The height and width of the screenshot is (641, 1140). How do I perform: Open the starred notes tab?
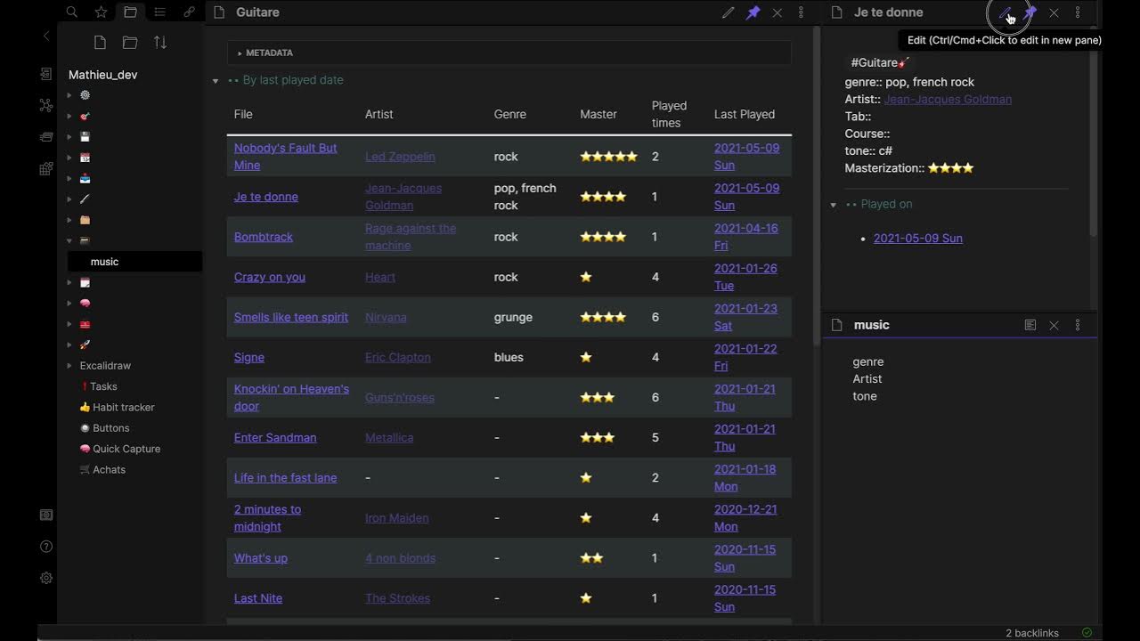(101, 12)
